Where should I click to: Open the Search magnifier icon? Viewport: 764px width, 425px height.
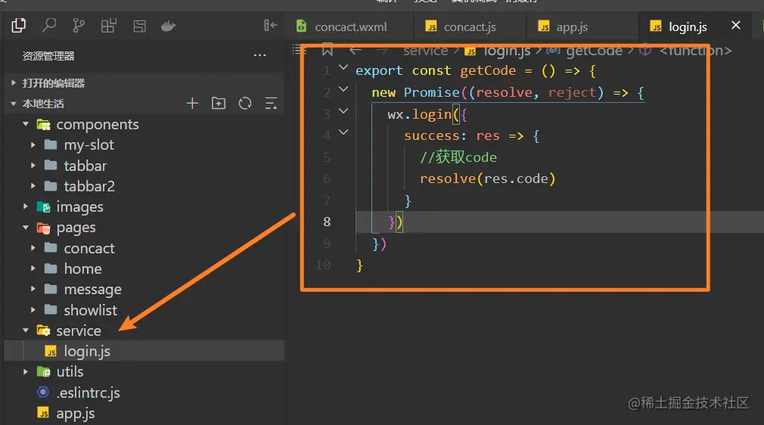pyautogui.click(x=48, y=26)
